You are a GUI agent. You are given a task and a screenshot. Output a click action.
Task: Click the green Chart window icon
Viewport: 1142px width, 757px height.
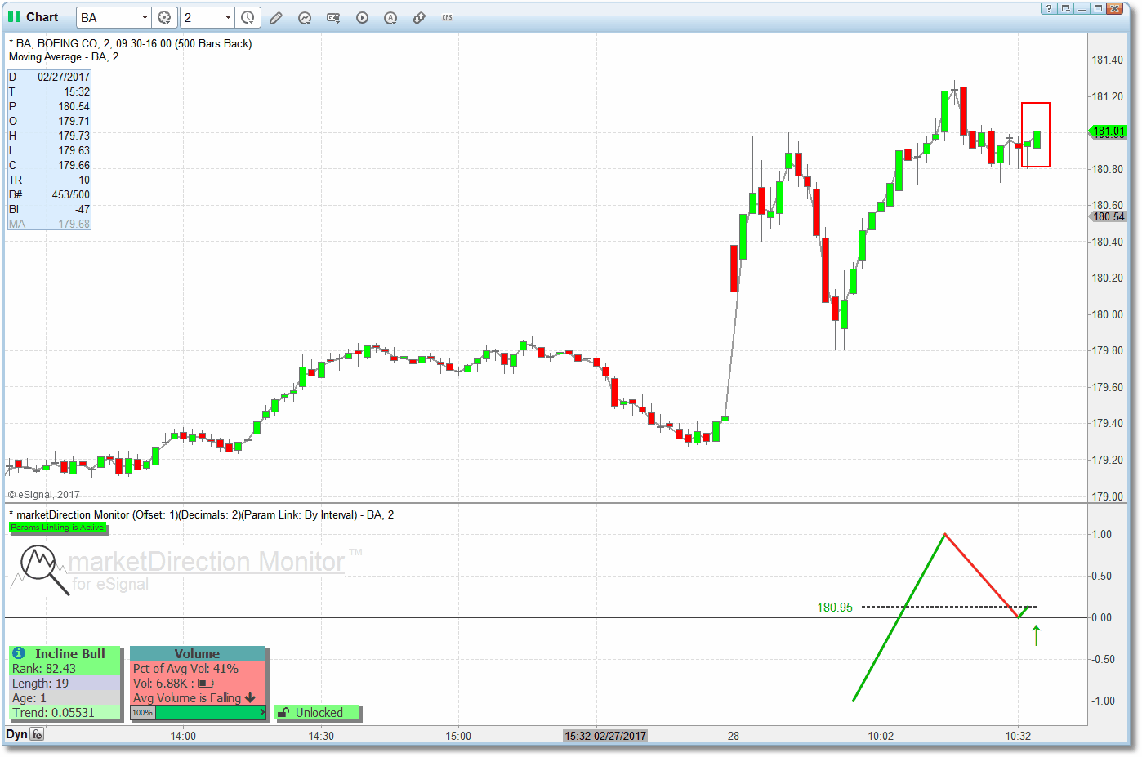pos(15,16)
